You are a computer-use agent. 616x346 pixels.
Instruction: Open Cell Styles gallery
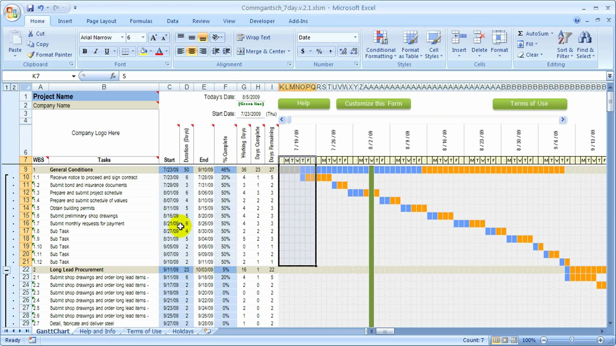pyautogui.click(x=433, y=45)
